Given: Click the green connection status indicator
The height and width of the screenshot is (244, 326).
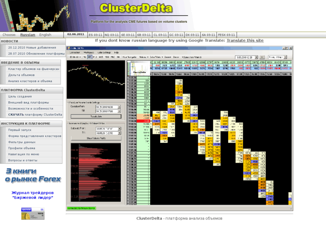Looking at the screenshot, I should pyautogui.click(x=81, y=208).
